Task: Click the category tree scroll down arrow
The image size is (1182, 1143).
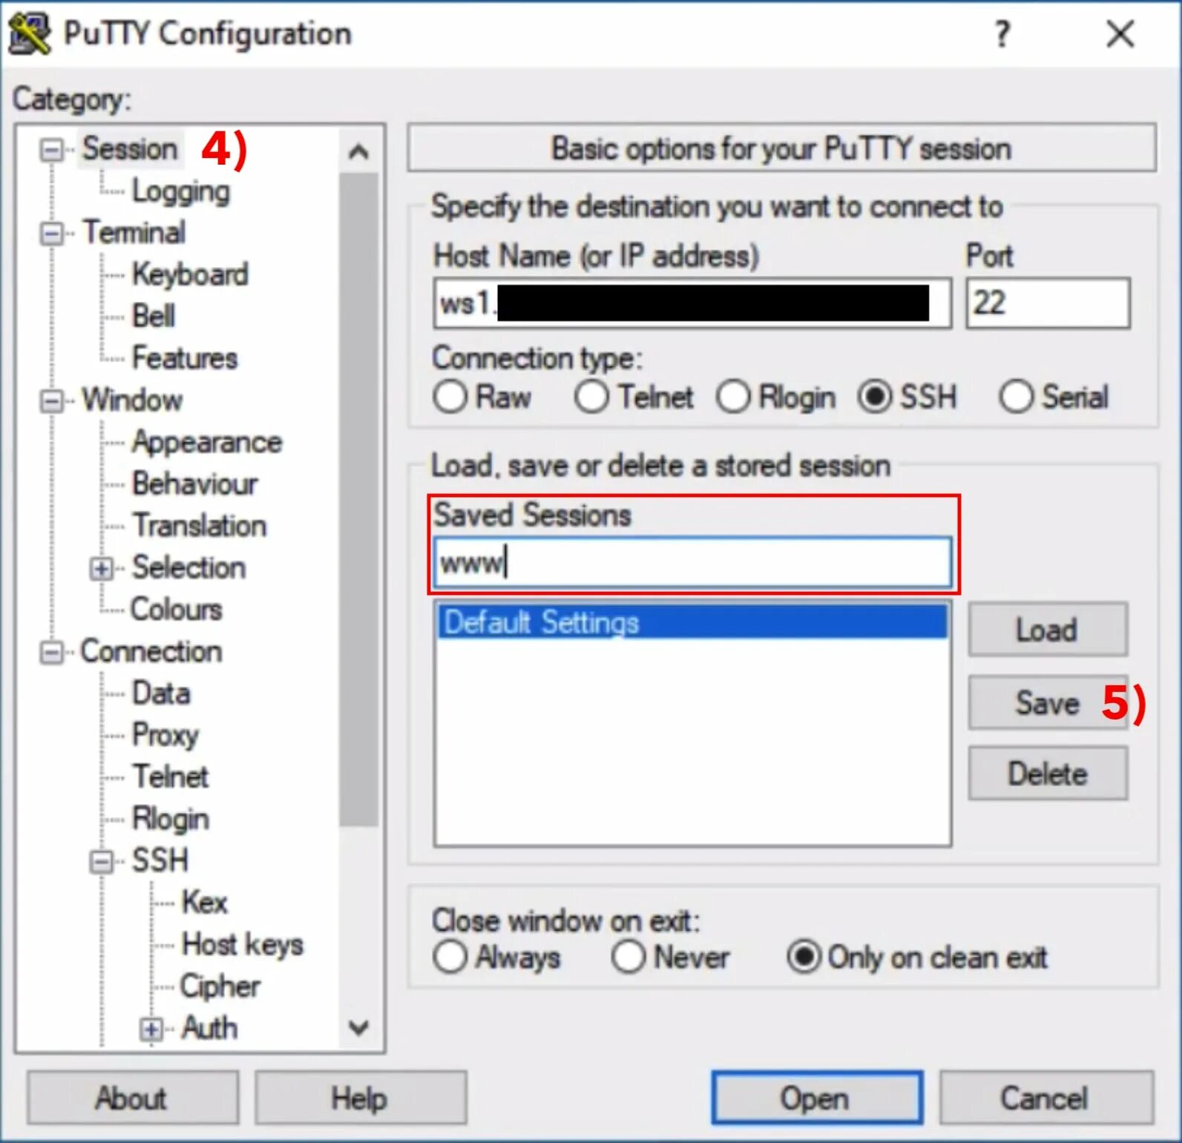Action: (358, 1027)
